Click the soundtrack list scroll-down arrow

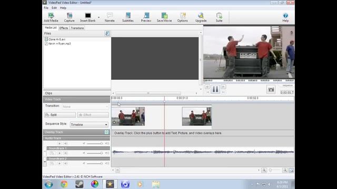click(45, 162)
